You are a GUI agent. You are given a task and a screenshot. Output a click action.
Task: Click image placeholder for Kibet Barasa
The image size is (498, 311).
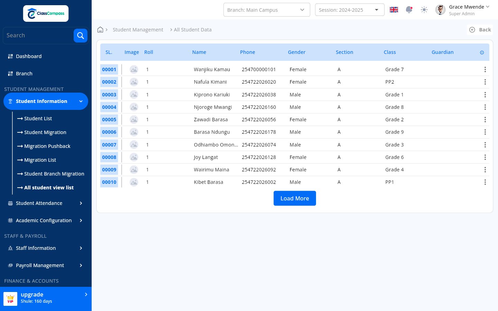(134, 182)
